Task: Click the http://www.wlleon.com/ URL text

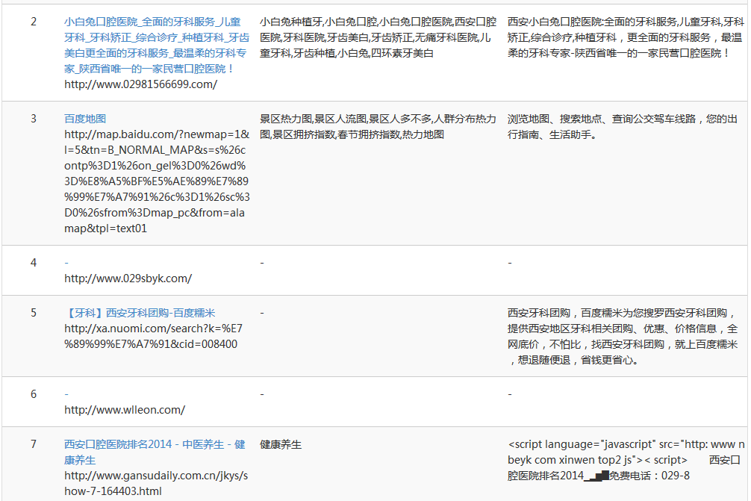Action: (125, 410)
